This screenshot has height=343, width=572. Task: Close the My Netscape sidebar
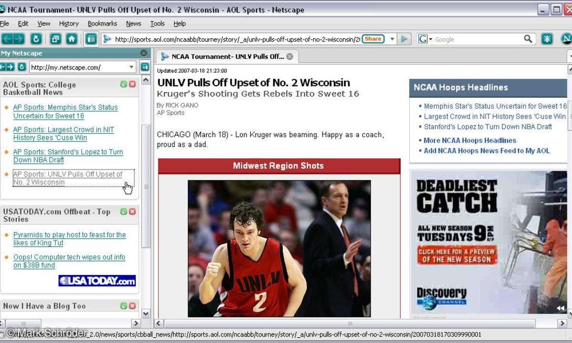pos(144,53)
